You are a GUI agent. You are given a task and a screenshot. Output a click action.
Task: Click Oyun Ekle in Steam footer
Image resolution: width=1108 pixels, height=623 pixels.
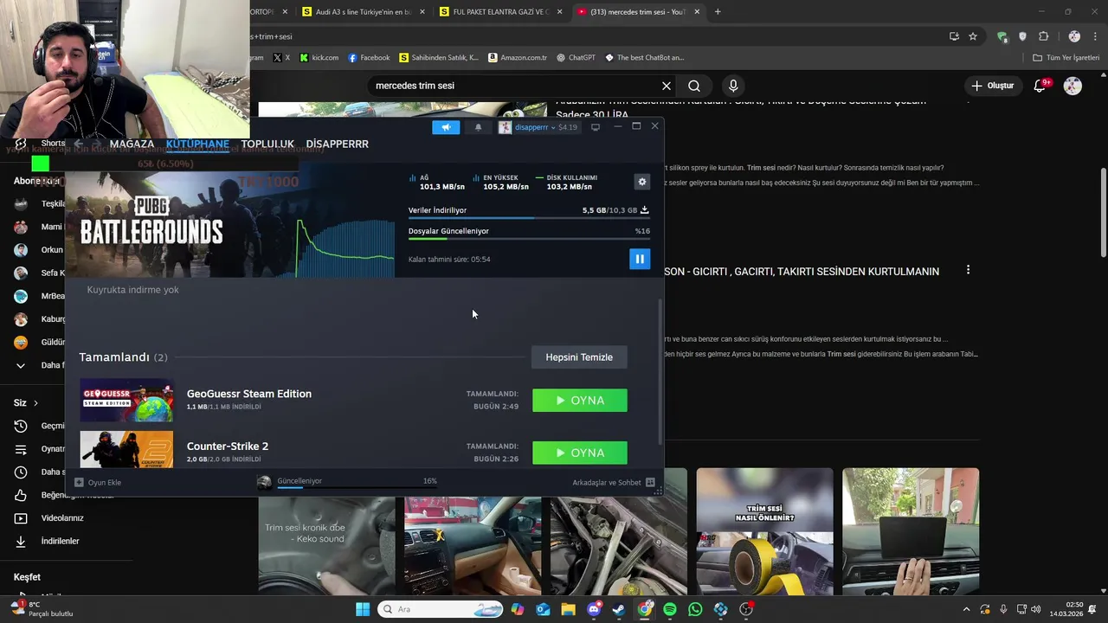tap(98, 483)
